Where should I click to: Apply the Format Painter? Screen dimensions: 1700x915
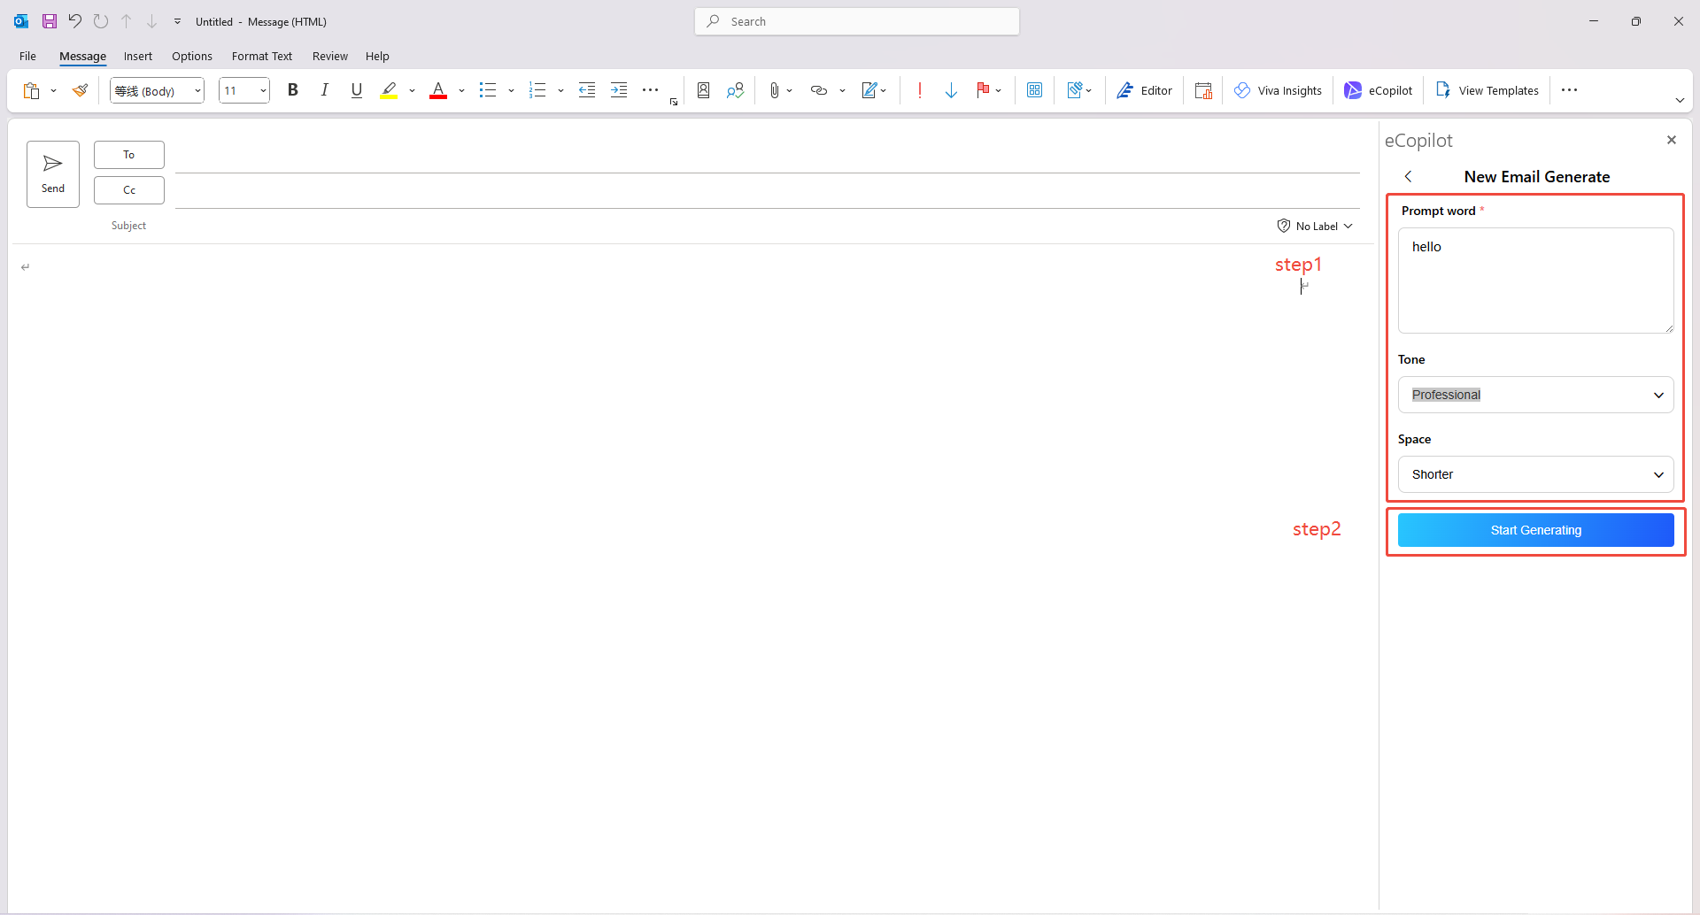coord(81,89)
